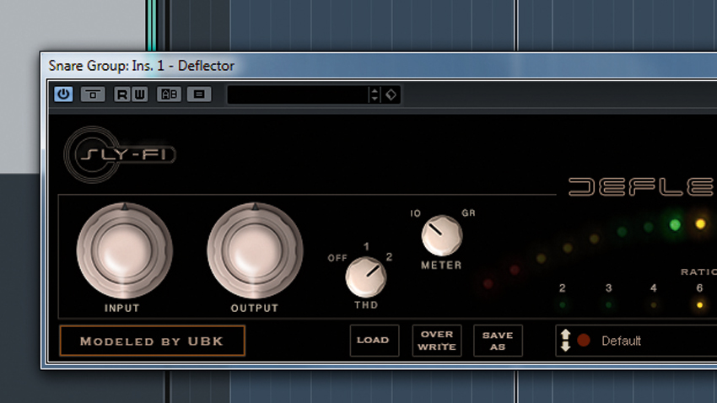717x403 pixels.
Task: Open the preset management menu icon
Action: (x=199, y=94)
